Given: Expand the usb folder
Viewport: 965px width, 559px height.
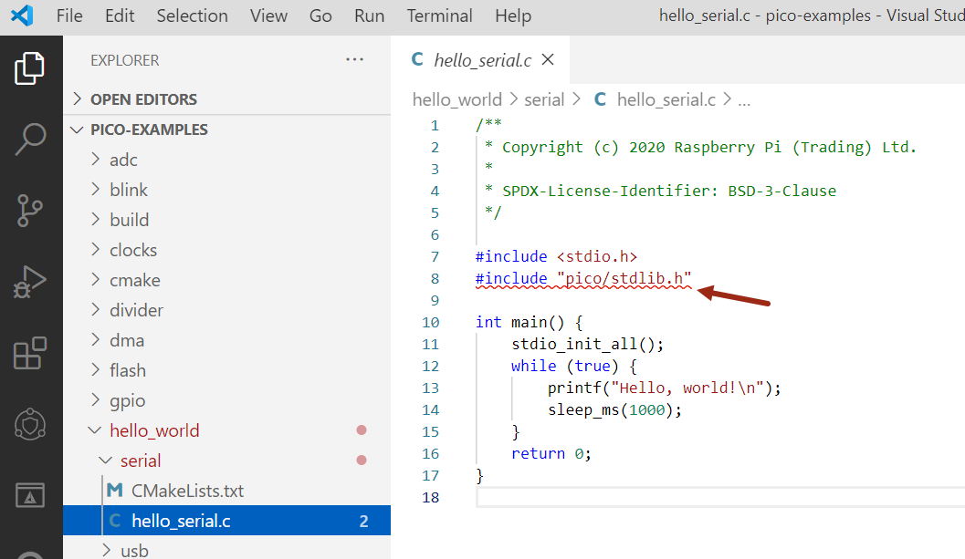Looking at the screenshot, I should (x=134, y=550).
